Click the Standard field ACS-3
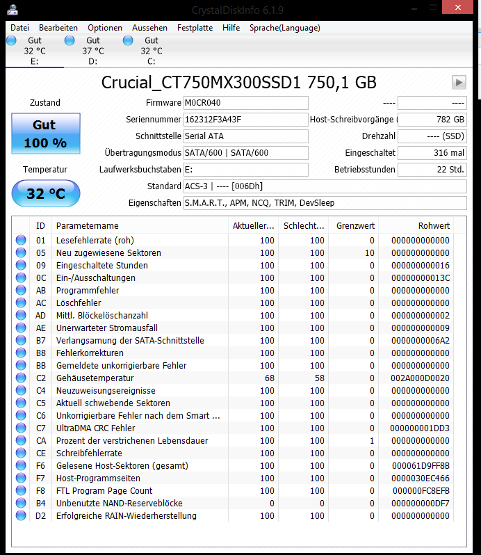481x555 pixels. [x=325, y=186]
